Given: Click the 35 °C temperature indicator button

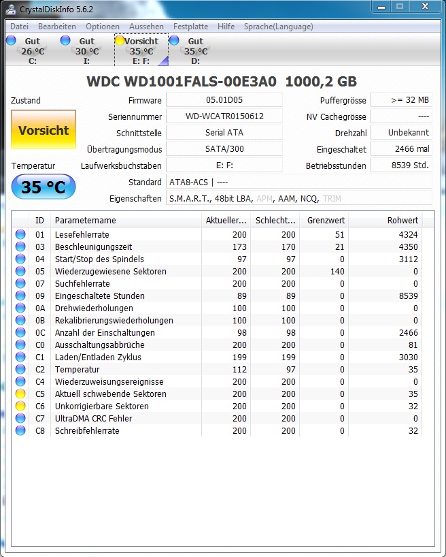Looking at the screenshot, I should [44, 187].
